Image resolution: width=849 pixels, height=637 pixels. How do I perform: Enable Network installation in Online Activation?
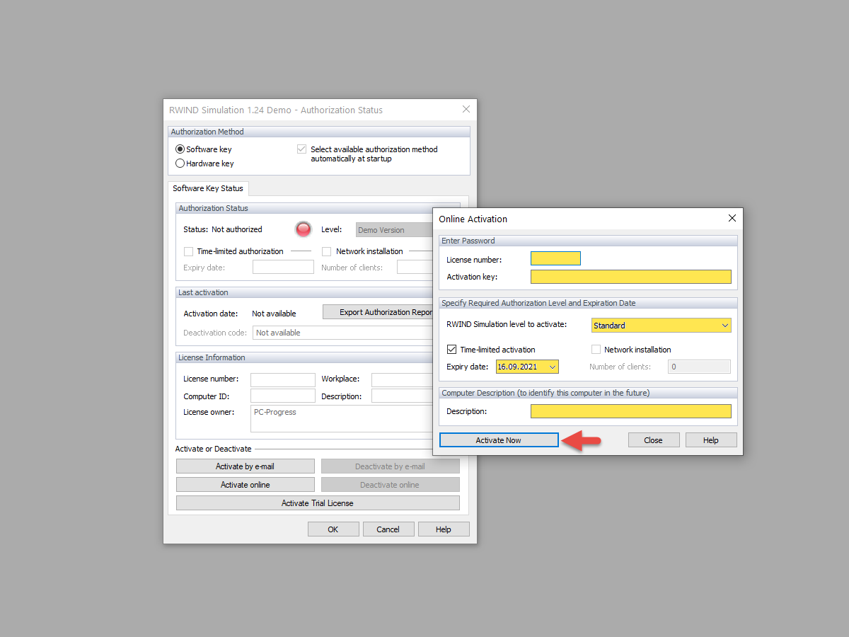tap(596, 350)
